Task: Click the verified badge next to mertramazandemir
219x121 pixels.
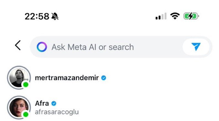Action: (104, 78)
